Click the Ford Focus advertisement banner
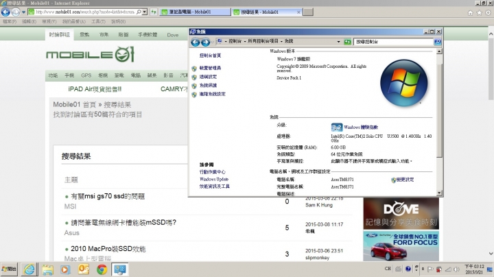This screenshot has height=277, width=494. [401, 246]
